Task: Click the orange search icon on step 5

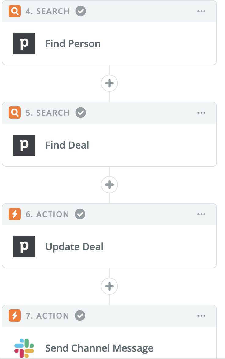Action: coord(15,113)
